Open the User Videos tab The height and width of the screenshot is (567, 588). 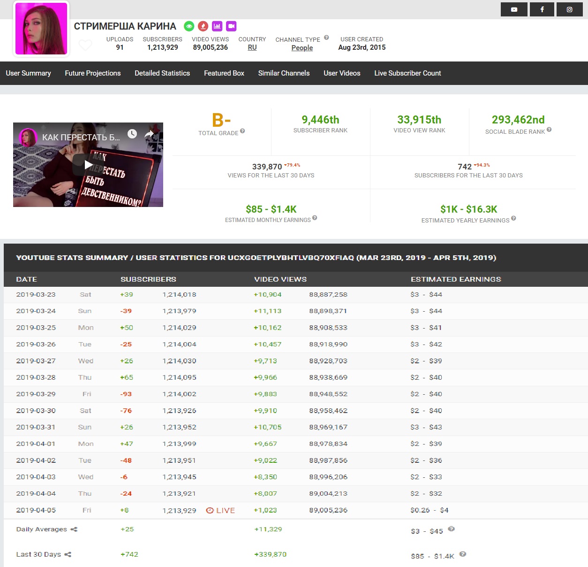coord(342,73)
